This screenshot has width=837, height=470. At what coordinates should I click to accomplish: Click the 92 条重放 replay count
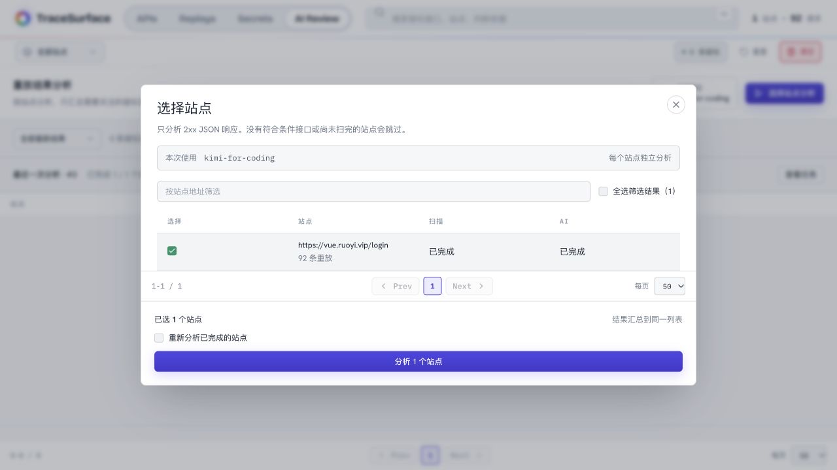click(x=315, y=258)
